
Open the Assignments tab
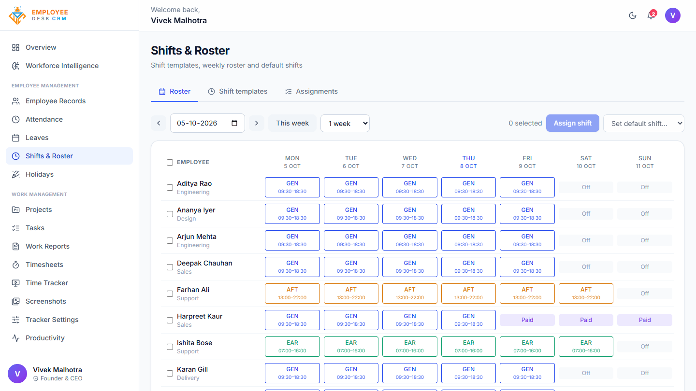coord(311,91)
